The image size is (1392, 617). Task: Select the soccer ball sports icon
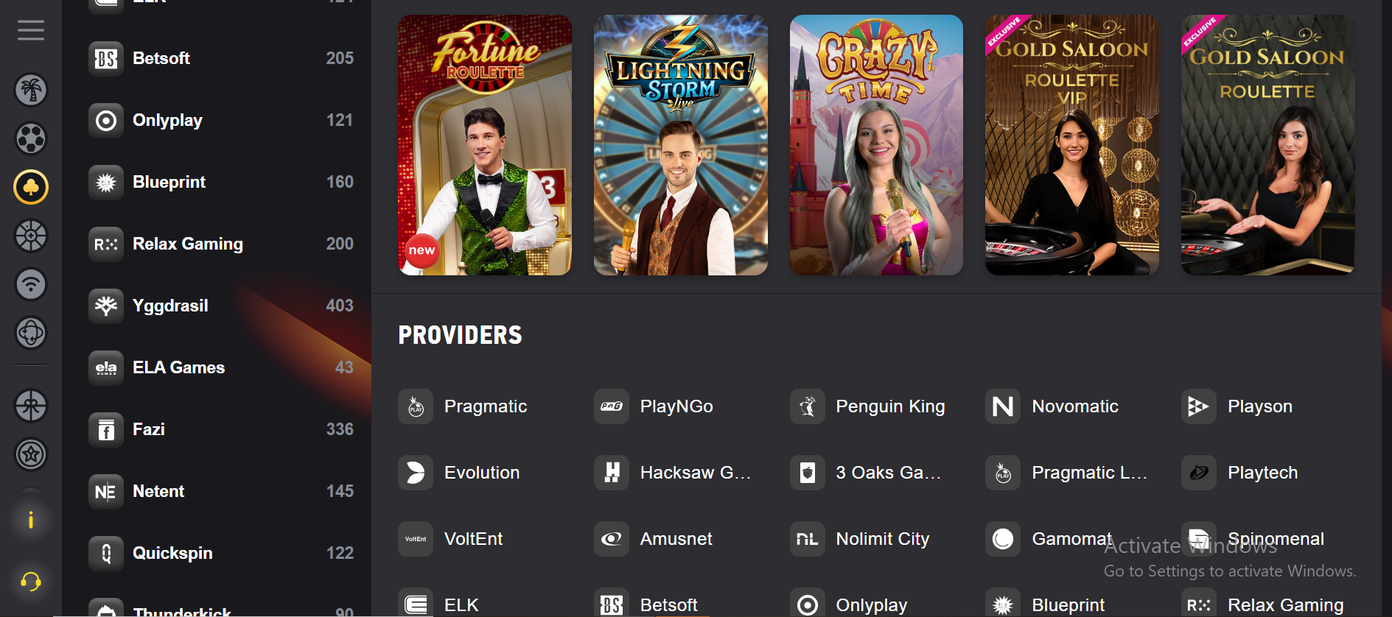point(31,138)
